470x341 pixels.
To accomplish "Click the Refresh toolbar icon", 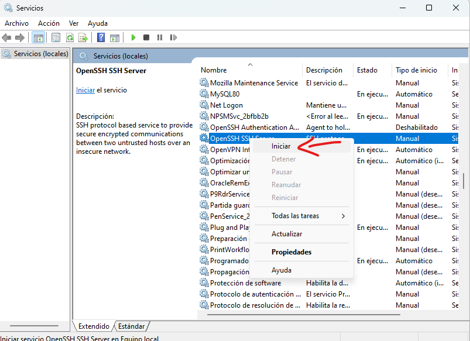I will (x=70, y=37).
